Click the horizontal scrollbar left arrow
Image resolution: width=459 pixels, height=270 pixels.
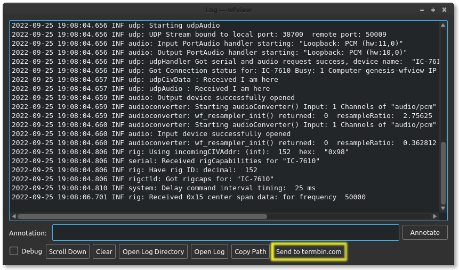point(14,216)
